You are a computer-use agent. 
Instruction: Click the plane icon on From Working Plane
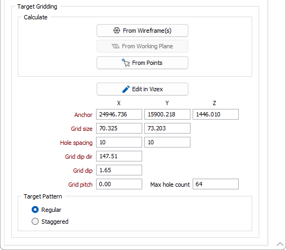(x=116, y=46)
